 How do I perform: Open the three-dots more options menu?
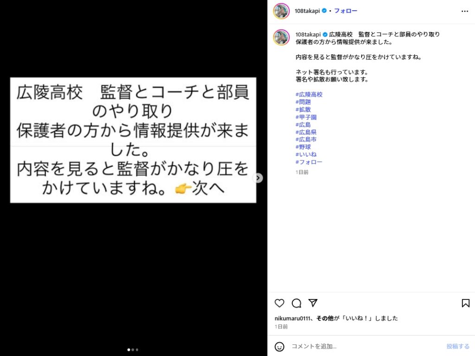(x=465, y=11)
